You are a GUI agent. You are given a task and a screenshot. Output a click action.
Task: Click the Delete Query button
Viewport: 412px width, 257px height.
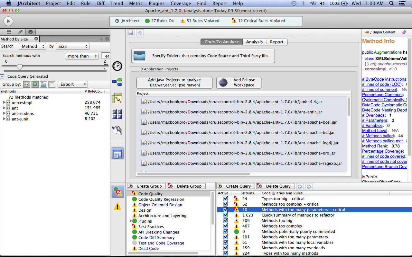coord(275,186)
